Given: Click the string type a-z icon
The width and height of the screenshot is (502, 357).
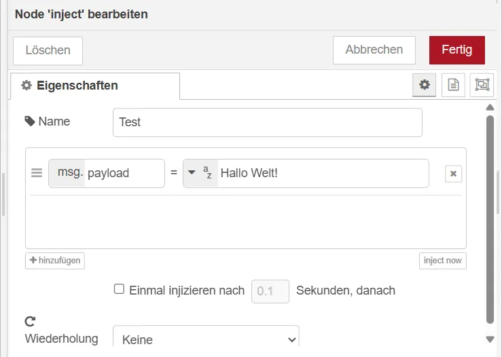Looking at the screenshot, I should tap(208, 173).
